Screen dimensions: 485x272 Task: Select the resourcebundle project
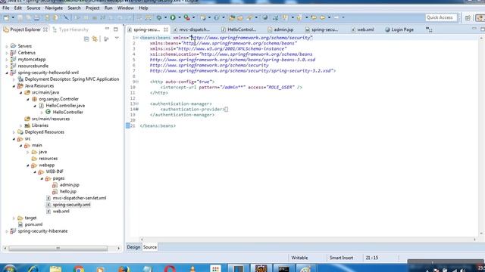click(33, 66)
